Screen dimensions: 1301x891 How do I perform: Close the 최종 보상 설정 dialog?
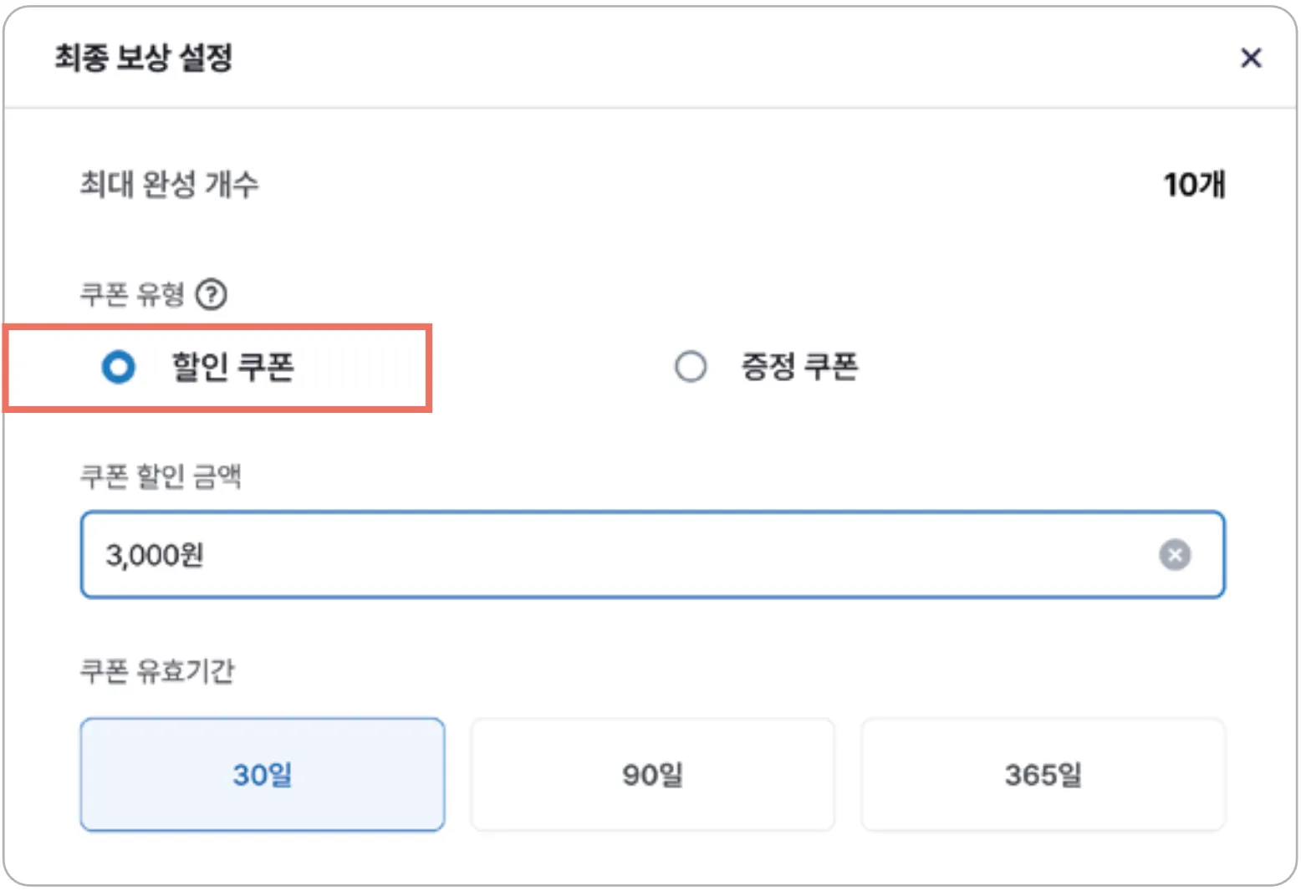click(1251, 58)
